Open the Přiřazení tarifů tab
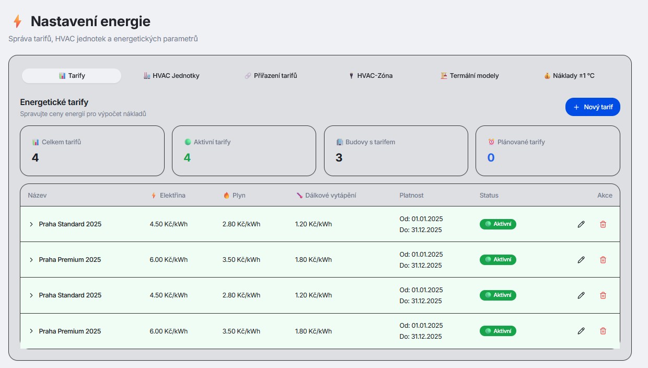Viewport: 648px width, 368px height. tap(271, 76)
